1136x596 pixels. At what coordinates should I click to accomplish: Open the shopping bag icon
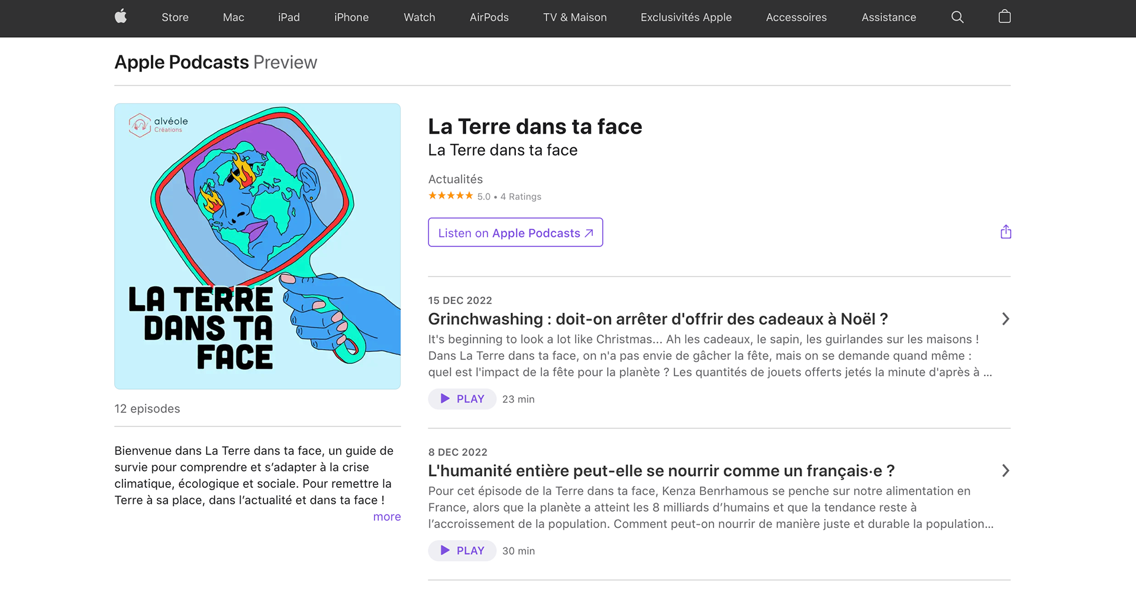1005,17
